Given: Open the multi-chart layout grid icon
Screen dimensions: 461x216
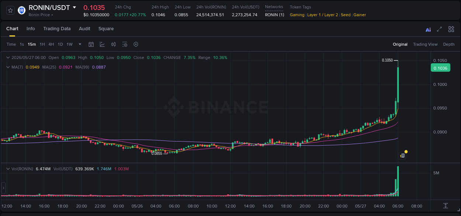Looking at the screenshot, I should [451, 29].
